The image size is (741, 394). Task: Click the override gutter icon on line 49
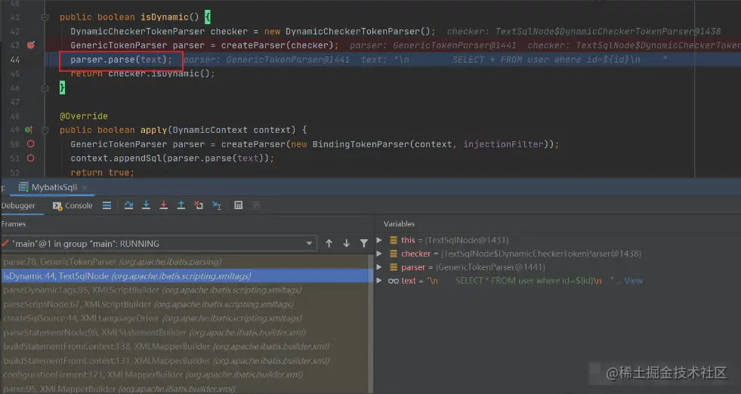point(29,129)
